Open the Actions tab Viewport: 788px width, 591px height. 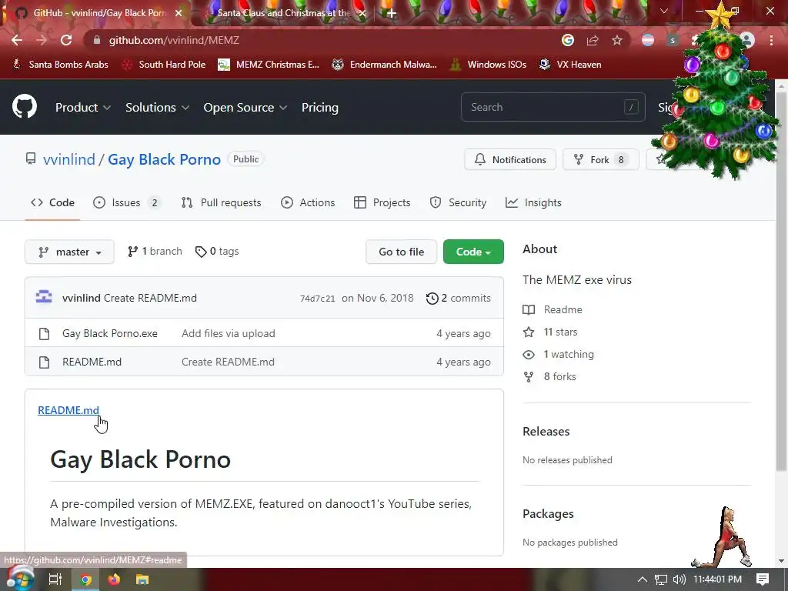[308, 202]
